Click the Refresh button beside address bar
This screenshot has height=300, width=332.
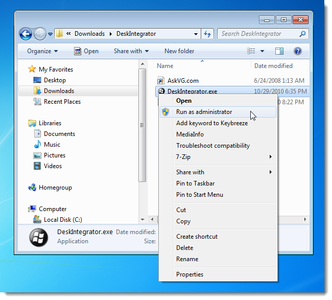[207, 34]
